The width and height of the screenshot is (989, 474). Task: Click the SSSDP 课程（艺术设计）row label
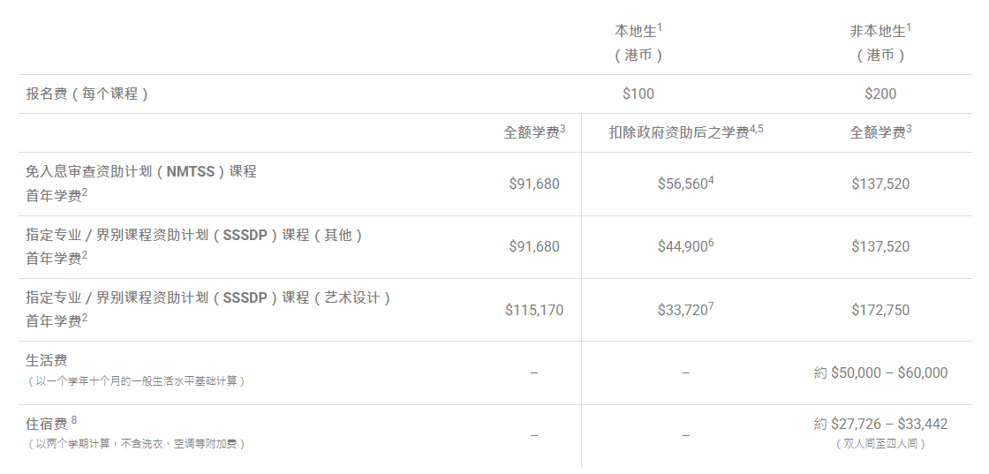click(208, 297)
